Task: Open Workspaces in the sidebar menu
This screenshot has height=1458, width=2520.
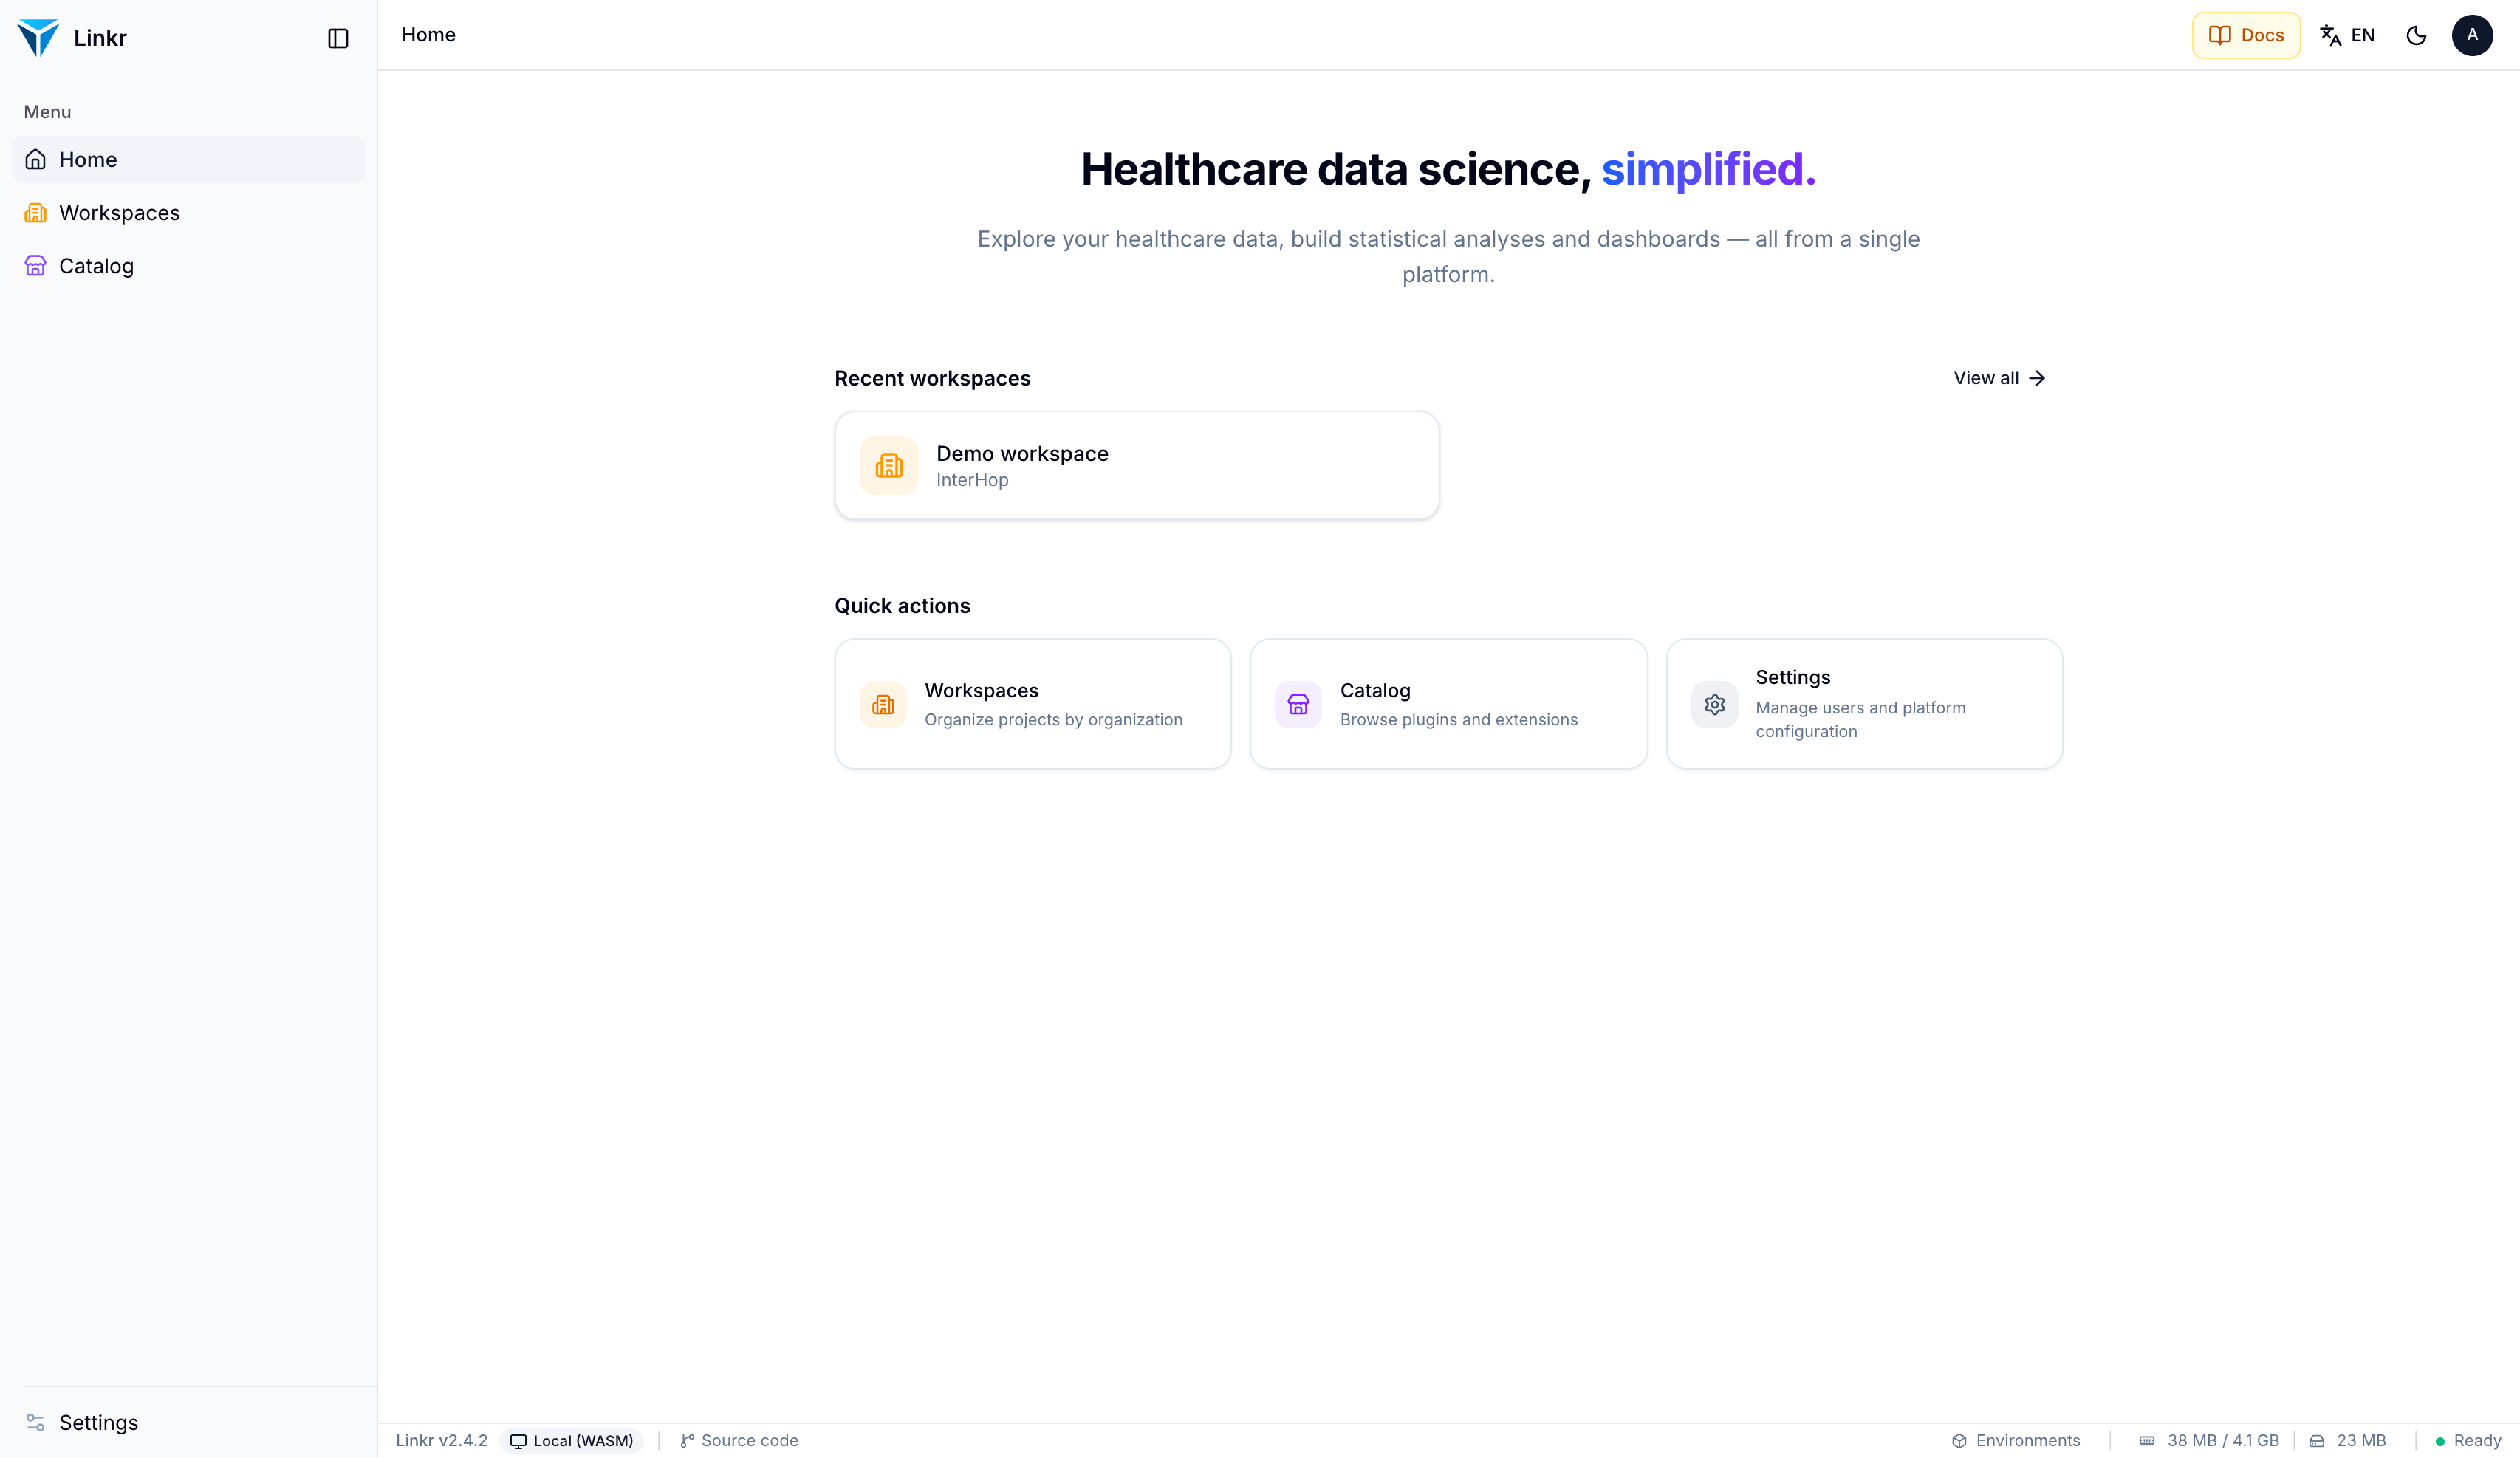Action: click(x=188, y=212)
